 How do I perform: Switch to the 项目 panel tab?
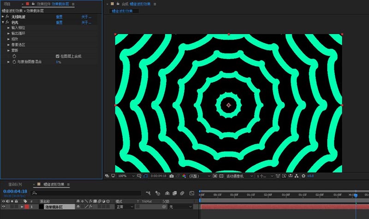tap(7, 4)
